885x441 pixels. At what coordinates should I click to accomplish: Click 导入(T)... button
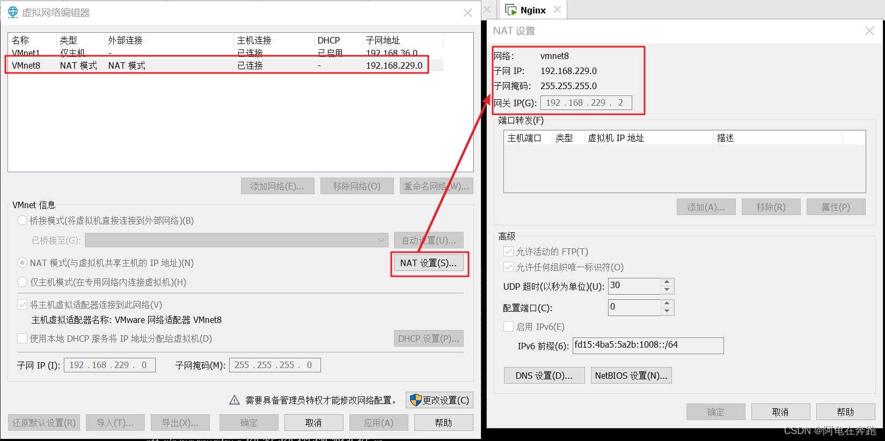[115, 423]
